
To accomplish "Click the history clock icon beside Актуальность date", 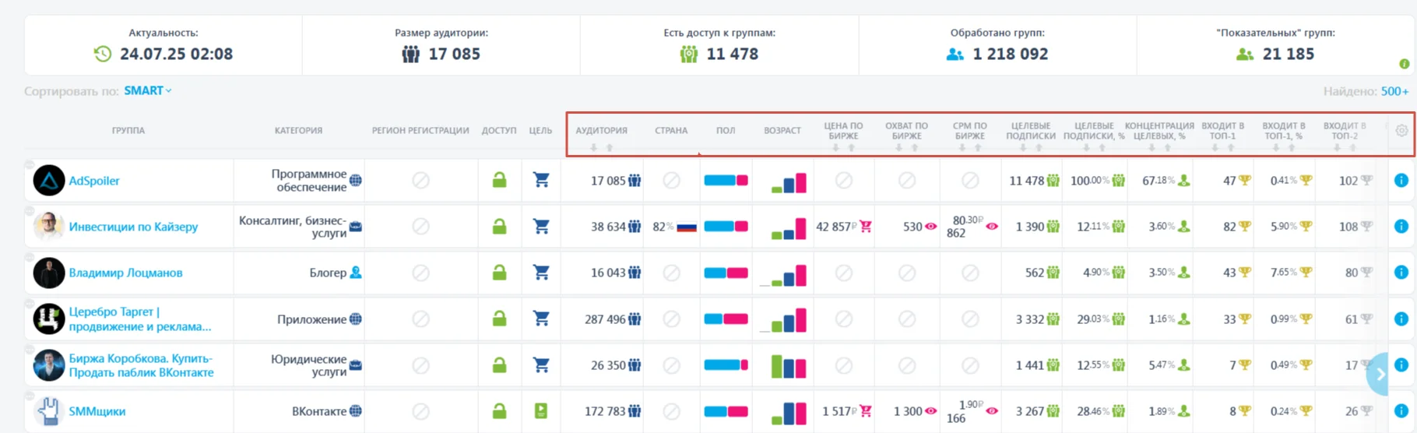I will pos(103,54).
